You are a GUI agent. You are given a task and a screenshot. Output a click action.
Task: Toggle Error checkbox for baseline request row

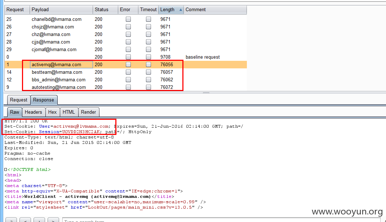[x=128, y=57]
